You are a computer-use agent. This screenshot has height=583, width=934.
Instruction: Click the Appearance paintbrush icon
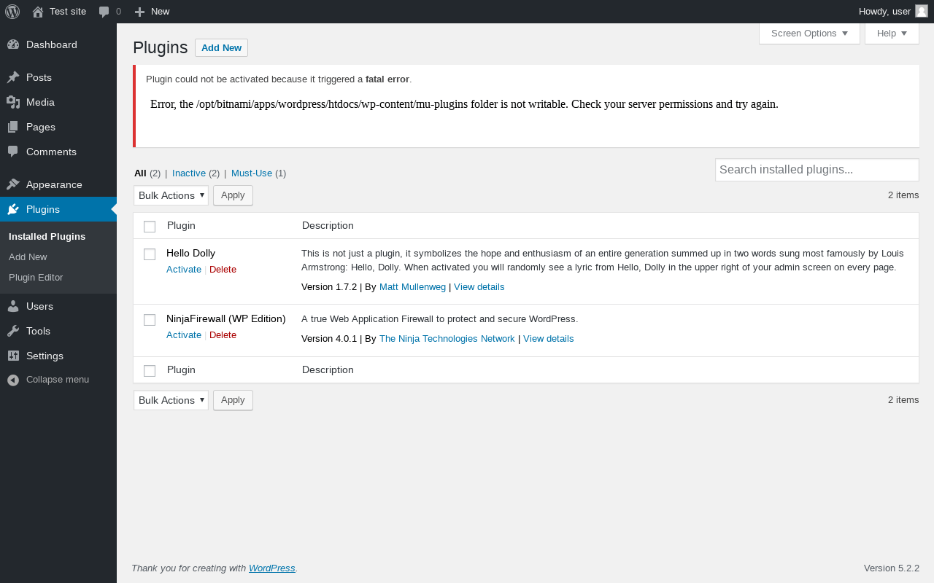13,184
